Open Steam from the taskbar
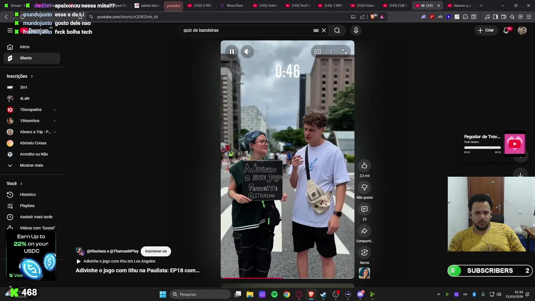 (x=323, y=294)
